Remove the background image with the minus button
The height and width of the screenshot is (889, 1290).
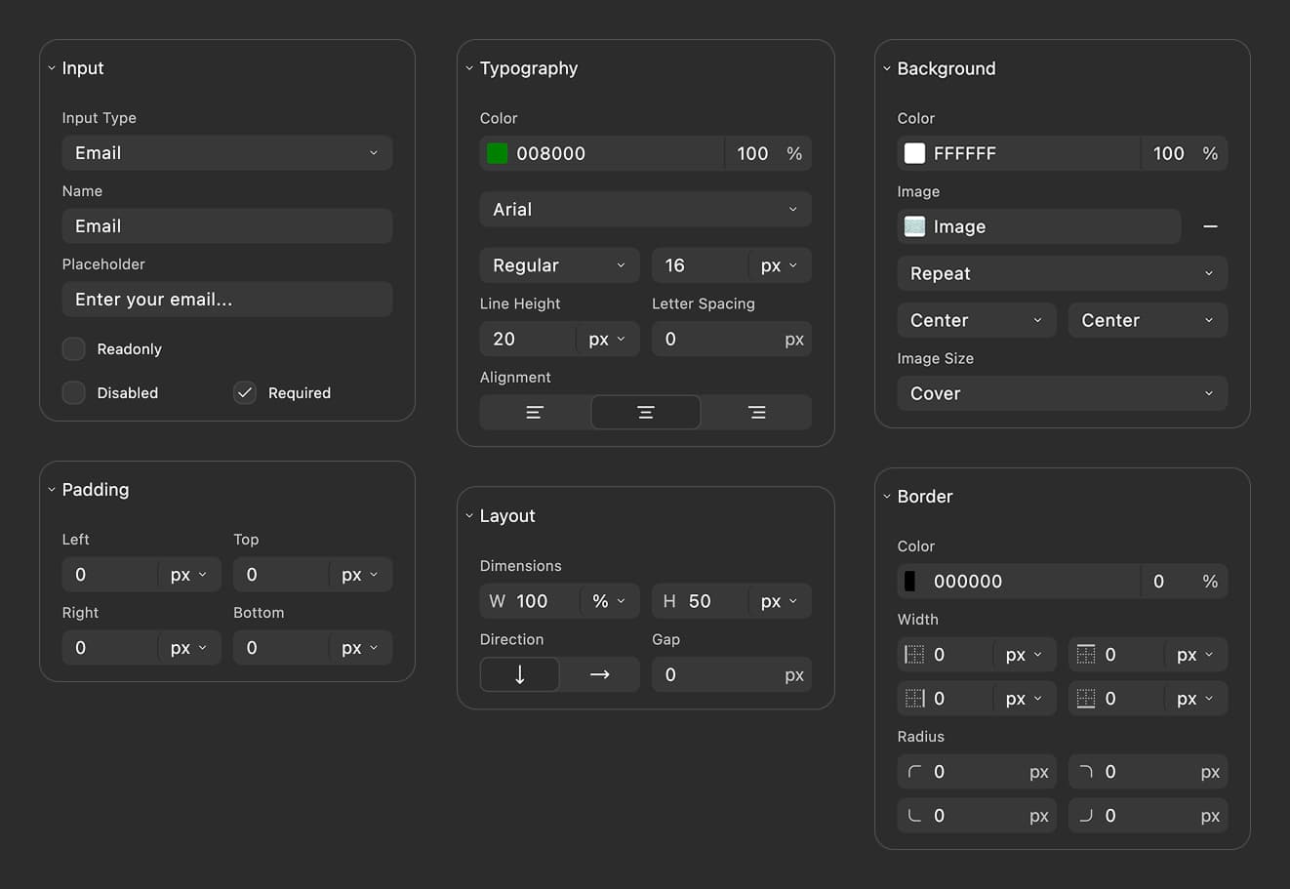[1210, 226]
